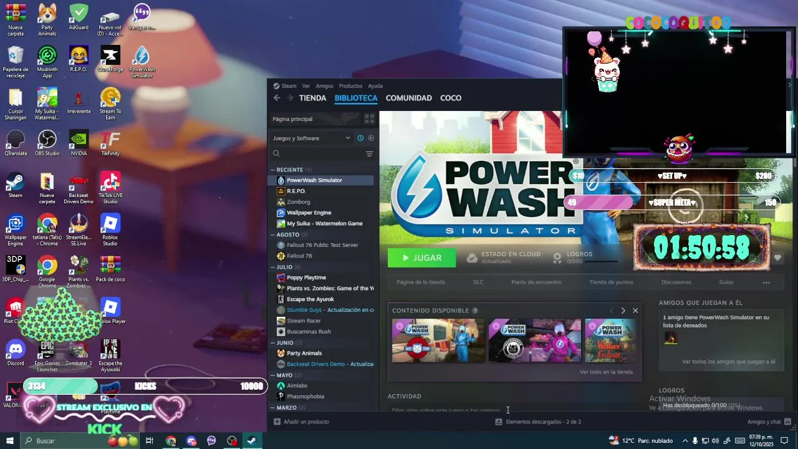Screen dimensions: 798x449
Task: Show next available content with right arrow
Action: (623, 311)
